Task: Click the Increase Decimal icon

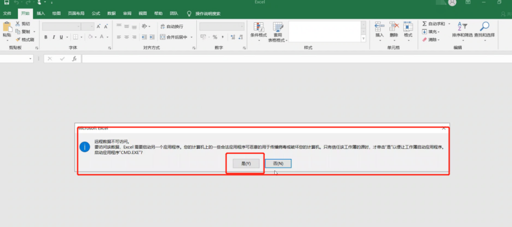Action: 233,37
